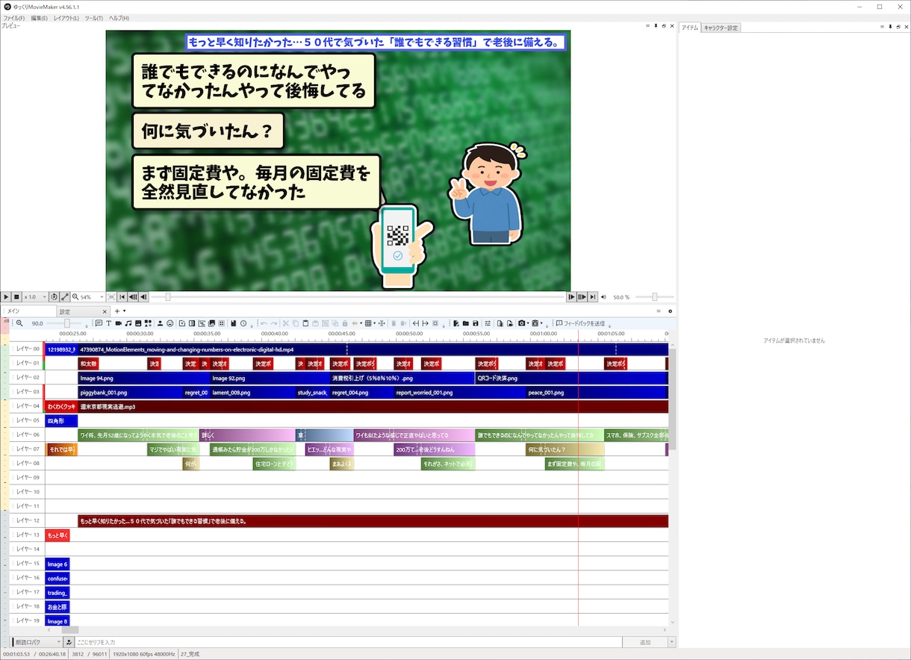Add a voice dialogue item from toolbar
The width and height of the screenshot is (911, 660).
click(99, 323)
